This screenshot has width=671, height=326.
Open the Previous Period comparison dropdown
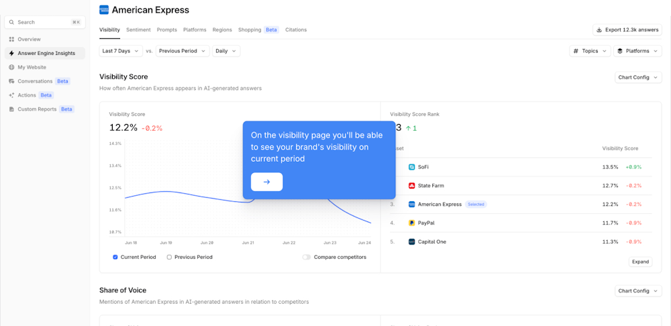(x=183, y=51)
